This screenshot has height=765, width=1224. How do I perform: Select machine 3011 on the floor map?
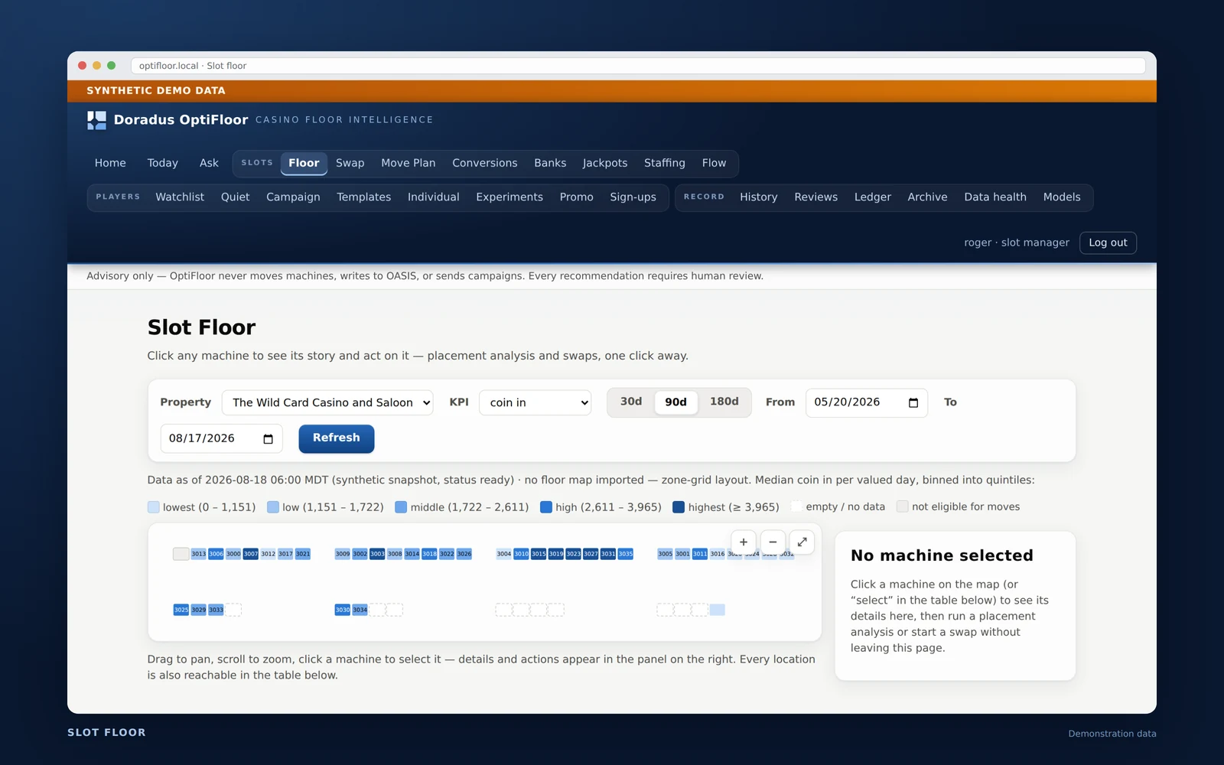click(x=700, y=554)
